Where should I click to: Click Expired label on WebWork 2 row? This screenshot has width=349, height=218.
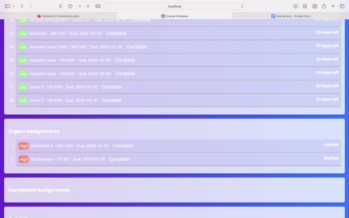[331, 144]
